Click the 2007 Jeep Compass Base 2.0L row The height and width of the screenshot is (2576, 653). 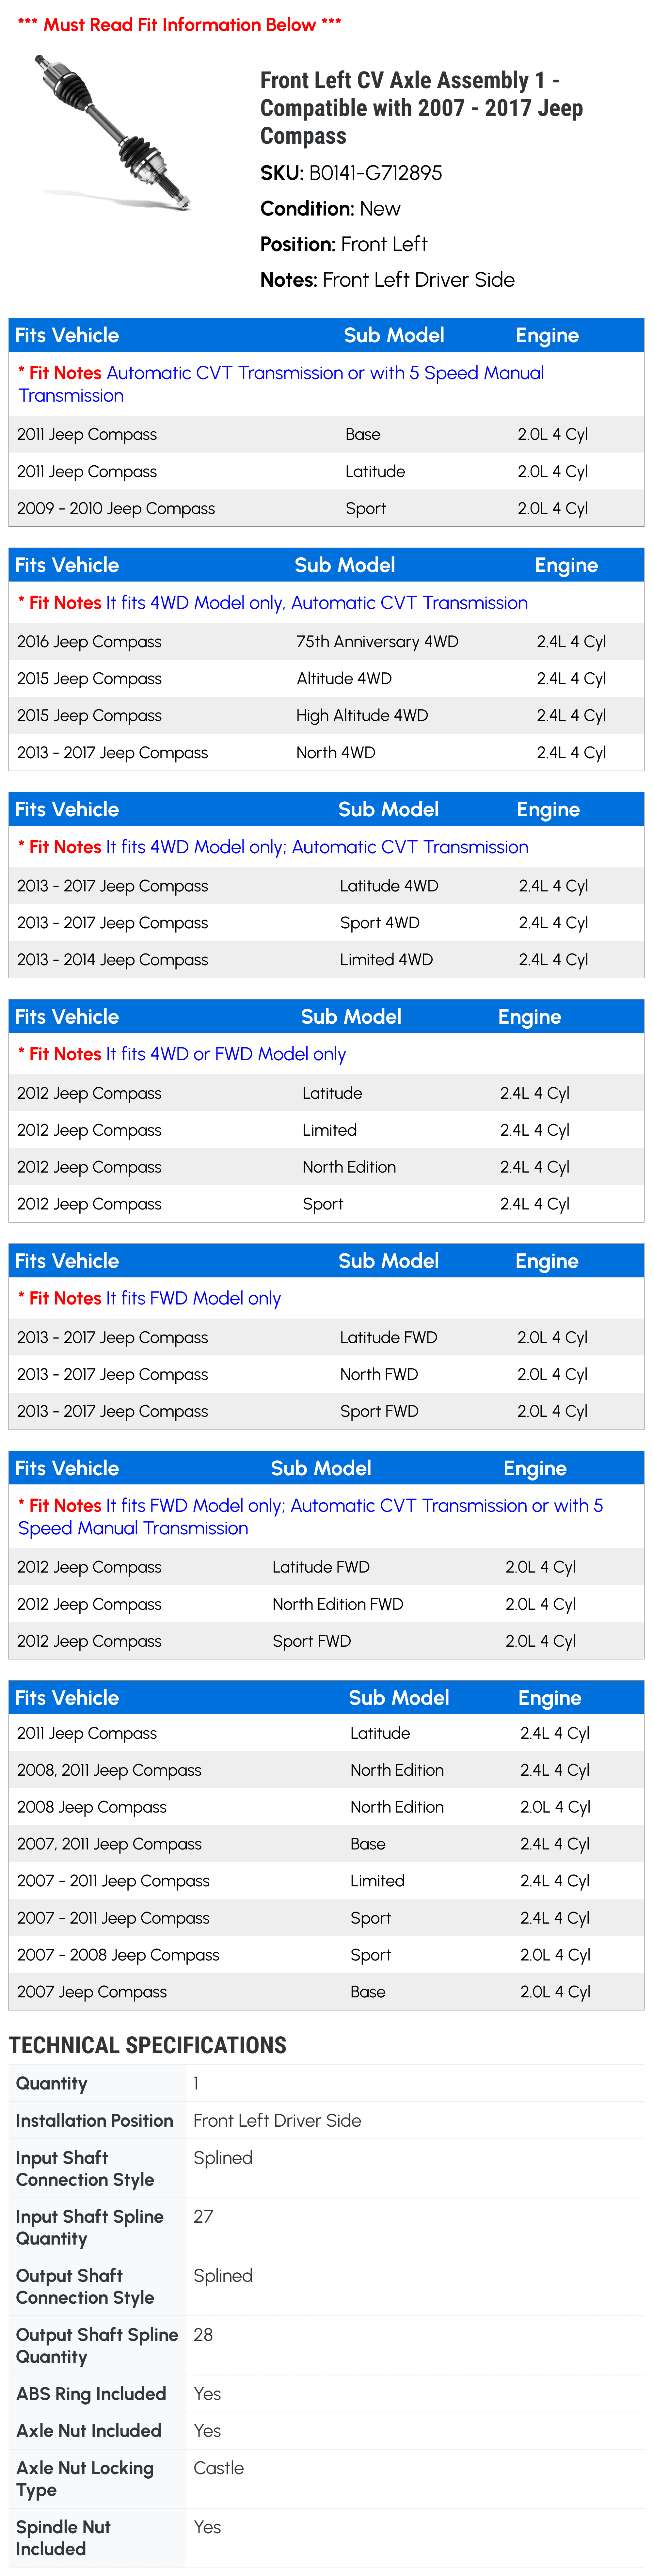coord(326,1992)
